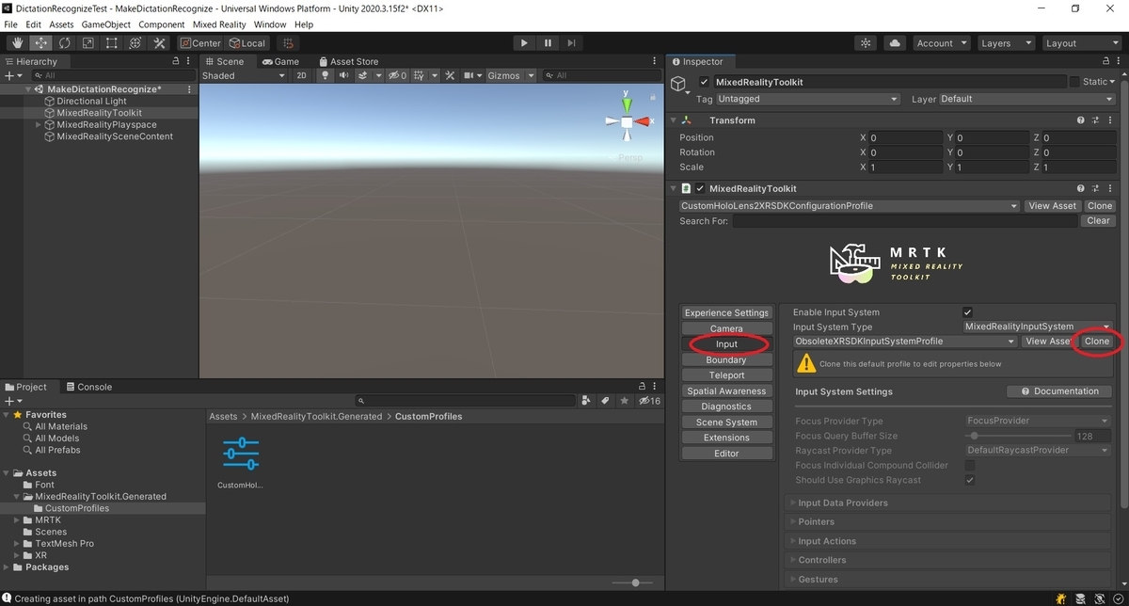Pause the game playback

pos(548,43)
